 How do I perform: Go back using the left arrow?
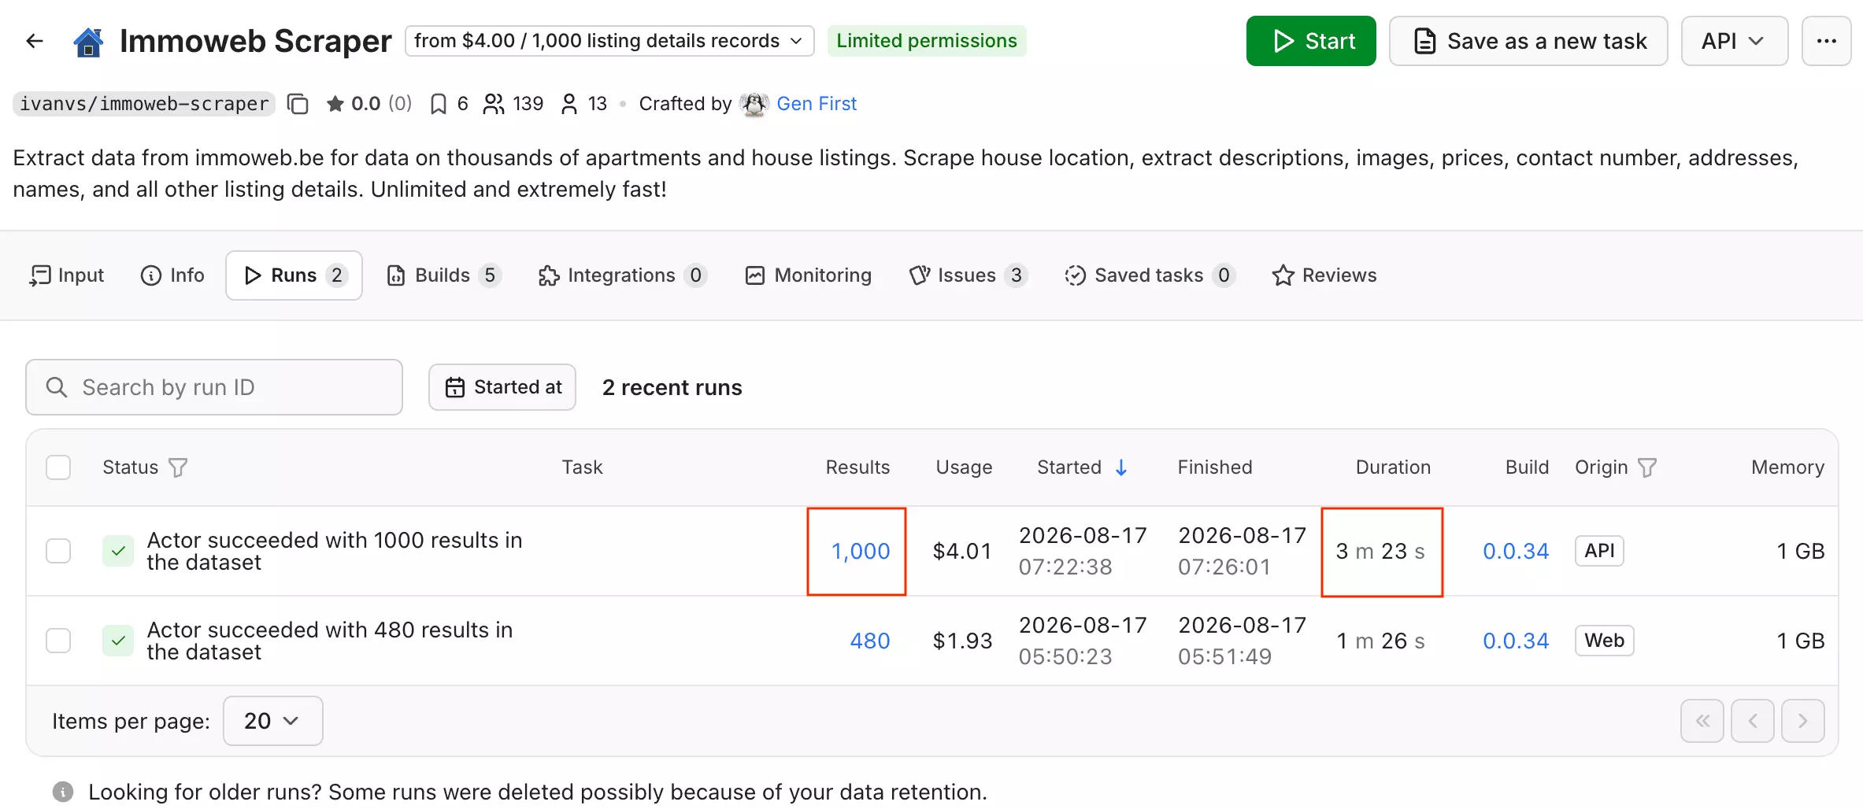pos(34,41)
